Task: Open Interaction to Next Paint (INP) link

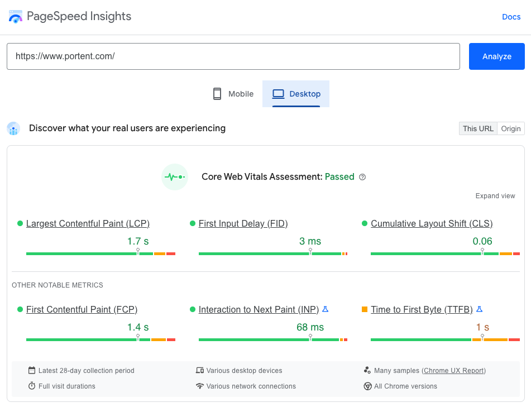Action: tap(259, 309)
